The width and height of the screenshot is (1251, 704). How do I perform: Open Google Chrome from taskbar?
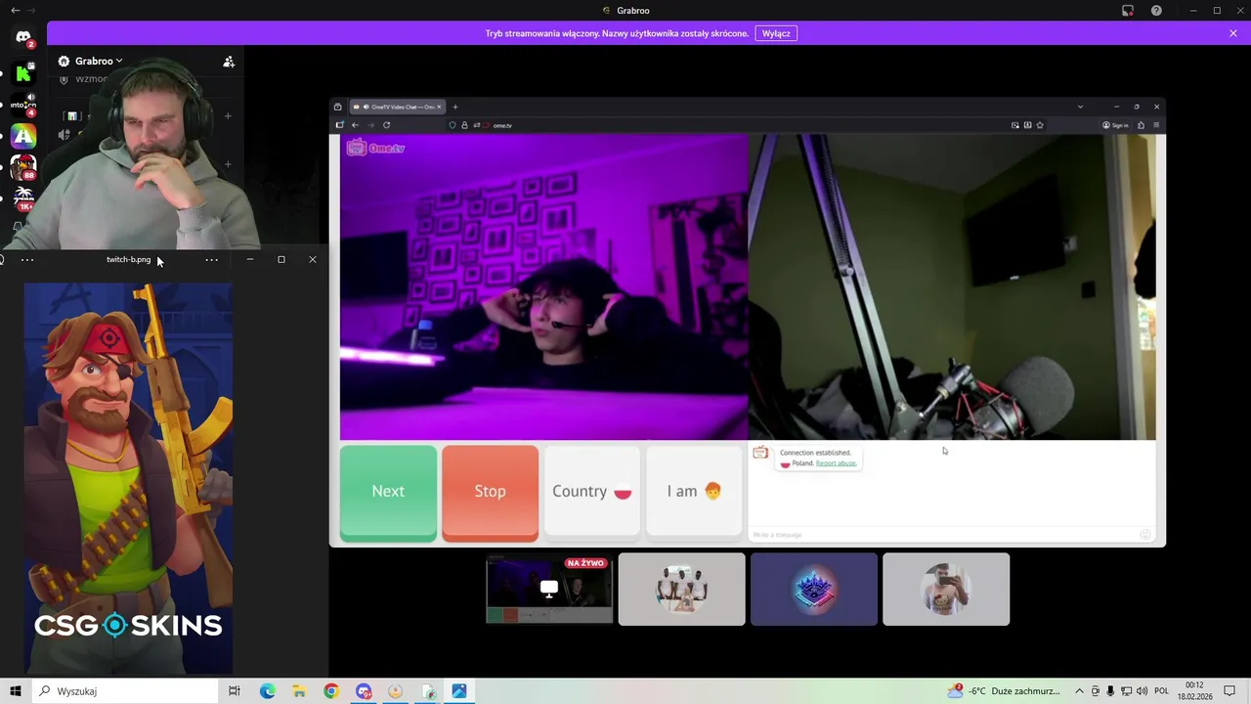pyautogui.click(x=331, y=691)
